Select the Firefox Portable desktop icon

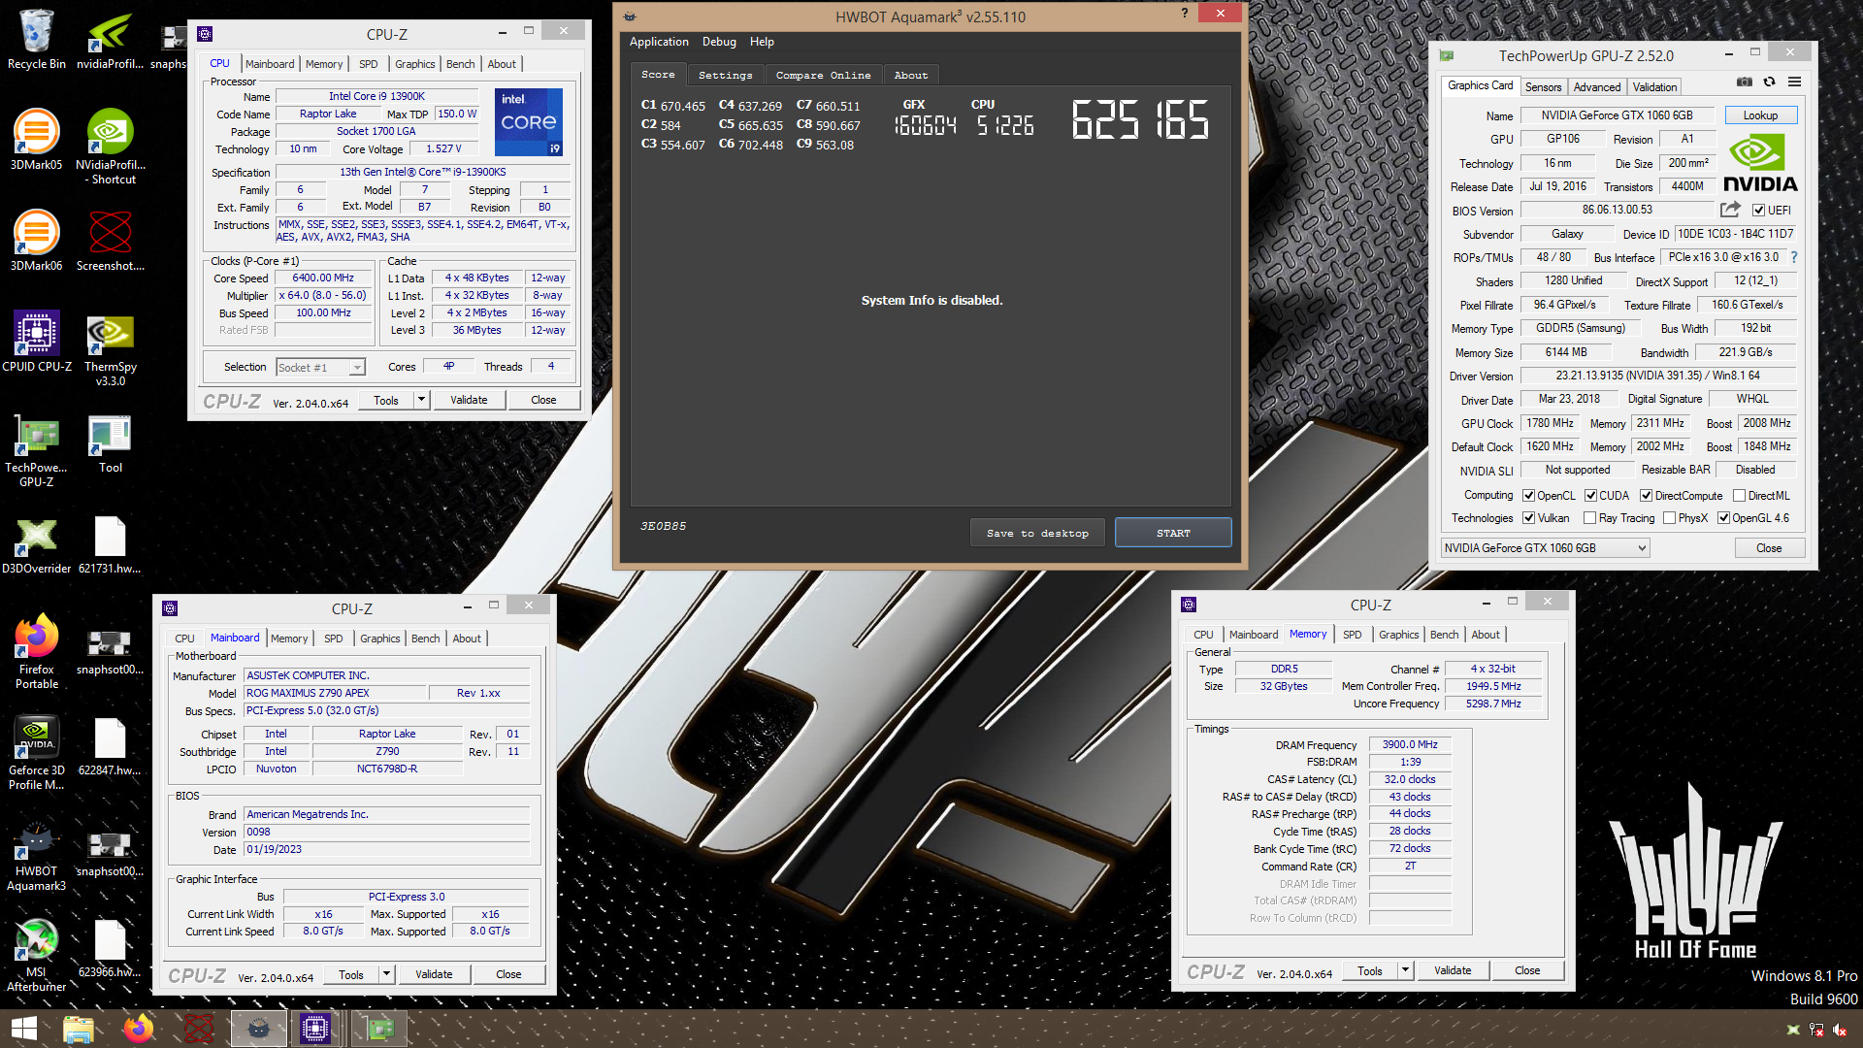pos(37,652)
